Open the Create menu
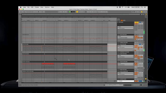The image size is (166, 93). [x=37, y=7]
